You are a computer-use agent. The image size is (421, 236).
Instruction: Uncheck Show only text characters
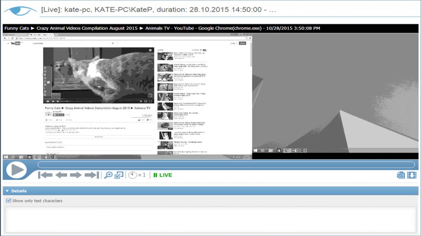point(9,201)
